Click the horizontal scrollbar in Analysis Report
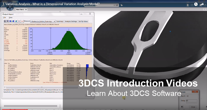 [x=42, y=87]
